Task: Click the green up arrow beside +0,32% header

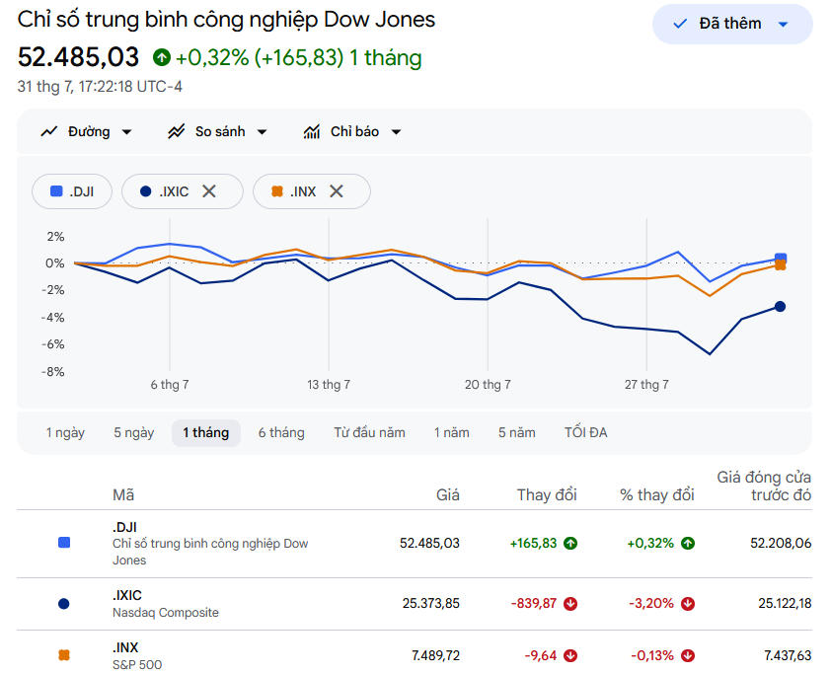Action: [x=162, y=57]
